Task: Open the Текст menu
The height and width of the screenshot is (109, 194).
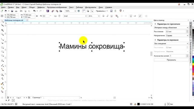Action: pos(71,7)
